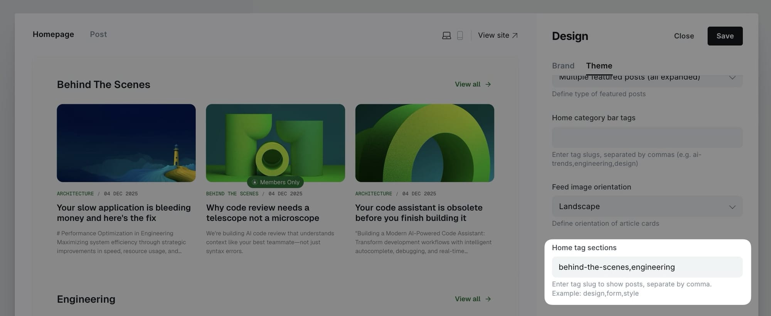This screenshot has height=316, width=771.
Task: Click arrow beside Behind The Scenes View all
Action: tap(488, 84)
